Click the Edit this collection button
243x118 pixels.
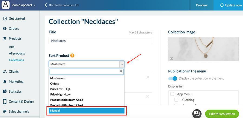click(x=222, y=114)
